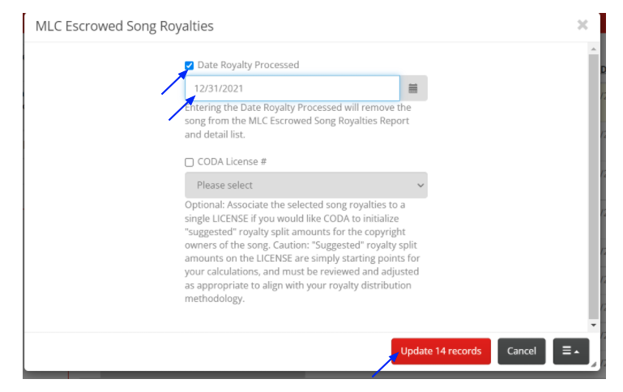Expand the Please select license dropdown
623x392 pixels.
click(x=306, y=185)
